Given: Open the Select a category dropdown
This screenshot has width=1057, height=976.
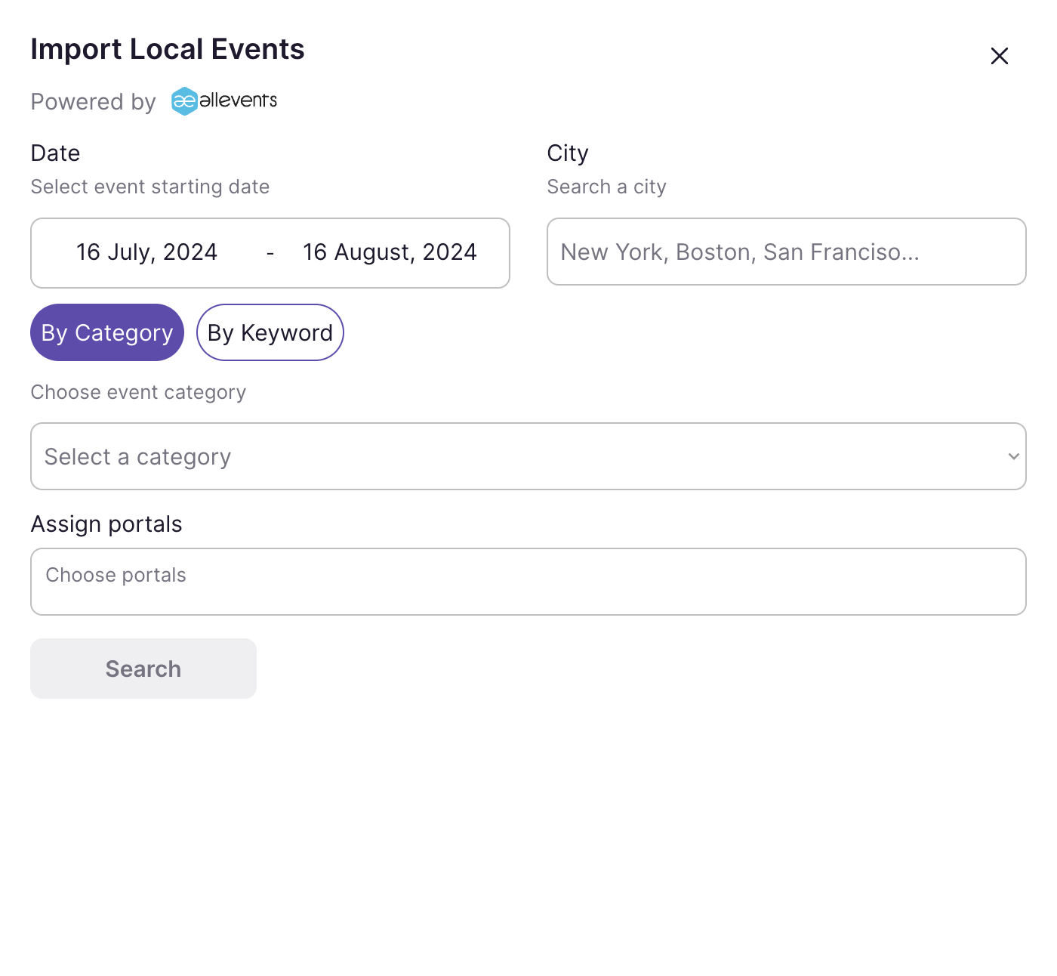Looking at the screenshot, I should point(513,456).
